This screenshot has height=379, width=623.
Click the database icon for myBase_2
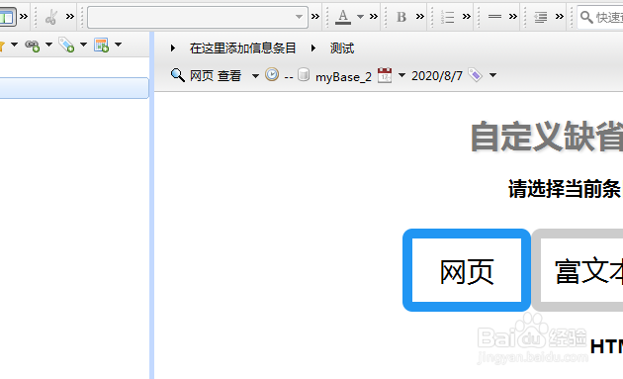tap(304, 75)
